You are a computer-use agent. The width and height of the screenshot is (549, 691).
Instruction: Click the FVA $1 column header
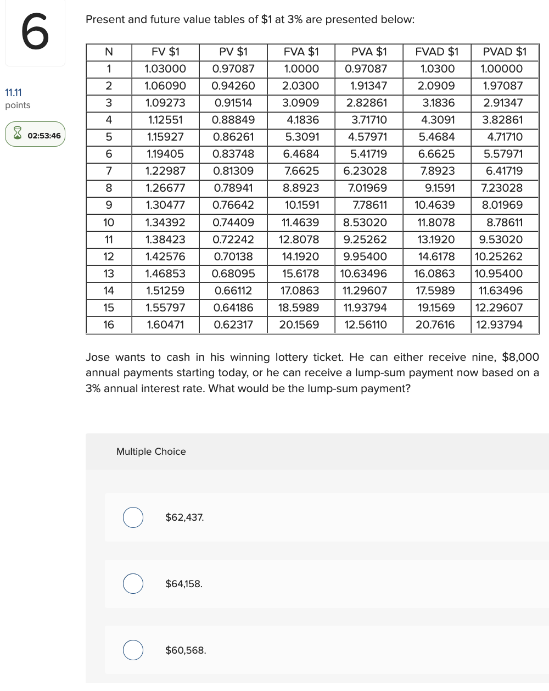point(301,52)
